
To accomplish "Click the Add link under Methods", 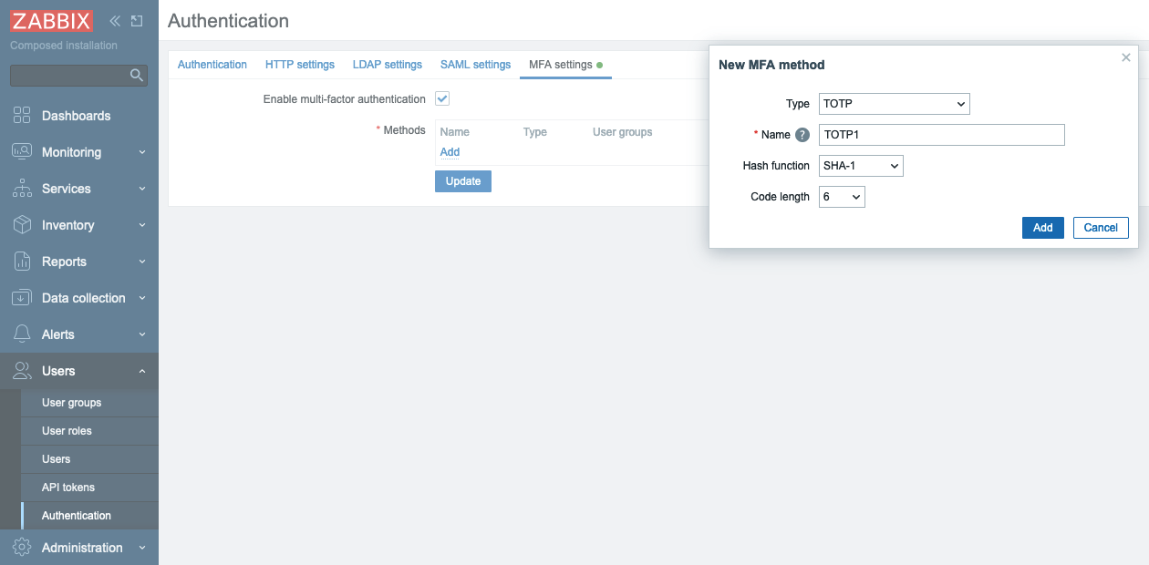I will point(450,152).
